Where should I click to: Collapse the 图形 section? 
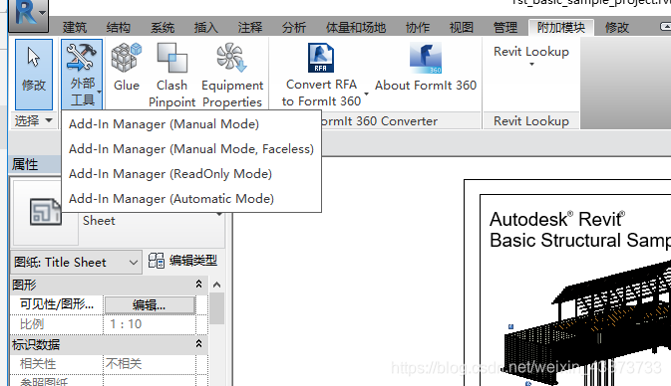point(198,284)
